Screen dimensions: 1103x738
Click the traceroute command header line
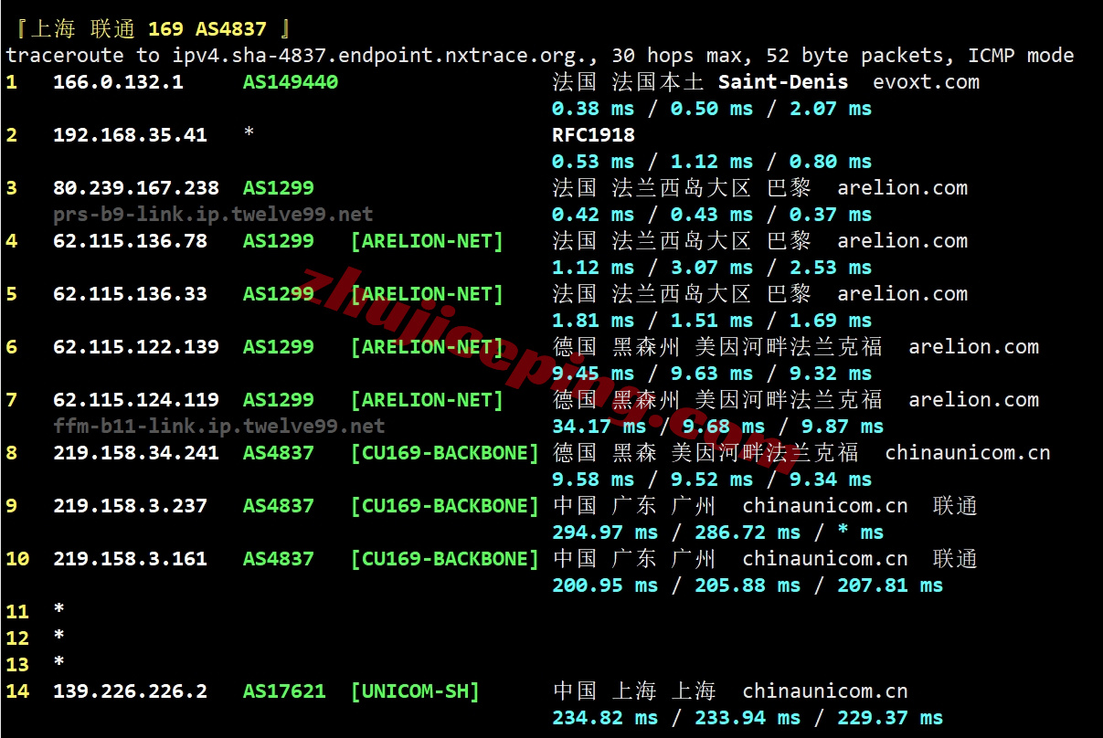(540, 56)
